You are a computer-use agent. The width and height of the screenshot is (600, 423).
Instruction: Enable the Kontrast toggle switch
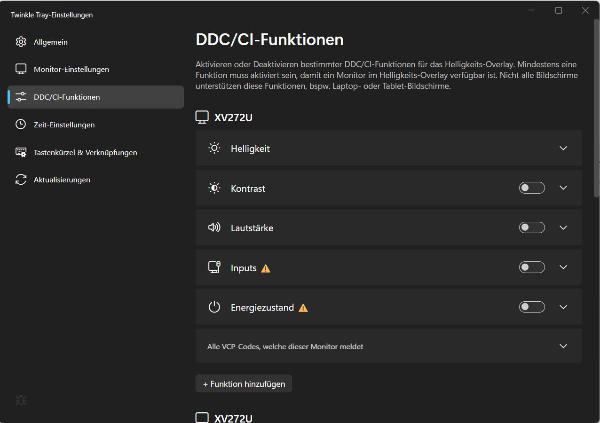(x=532, y=188)
